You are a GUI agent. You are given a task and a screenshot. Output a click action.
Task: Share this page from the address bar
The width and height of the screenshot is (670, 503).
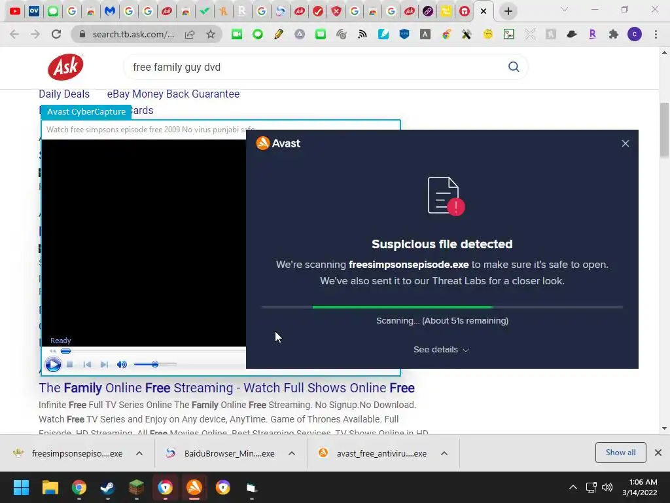pos(190,34)
